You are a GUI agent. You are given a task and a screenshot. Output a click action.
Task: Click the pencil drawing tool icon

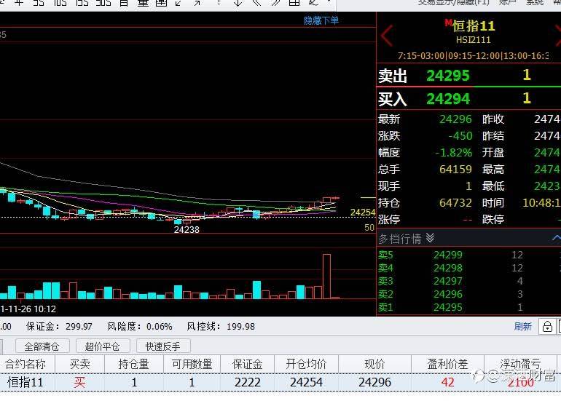pyautogui.click(x=314, y=3)
